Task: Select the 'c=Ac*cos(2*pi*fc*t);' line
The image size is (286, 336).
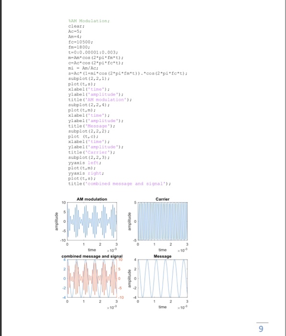Action: click(96, 63)
